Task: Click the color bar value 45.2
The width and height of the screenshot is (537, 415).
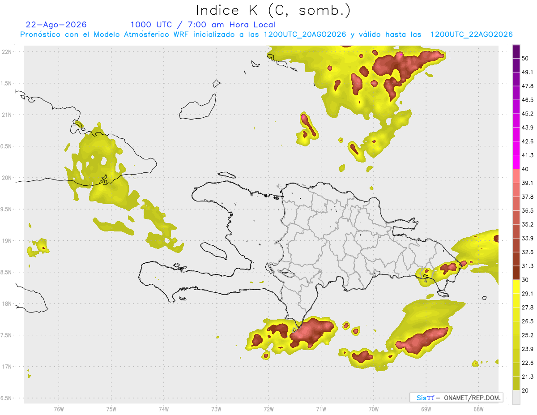Action: (x=527, y=114)
